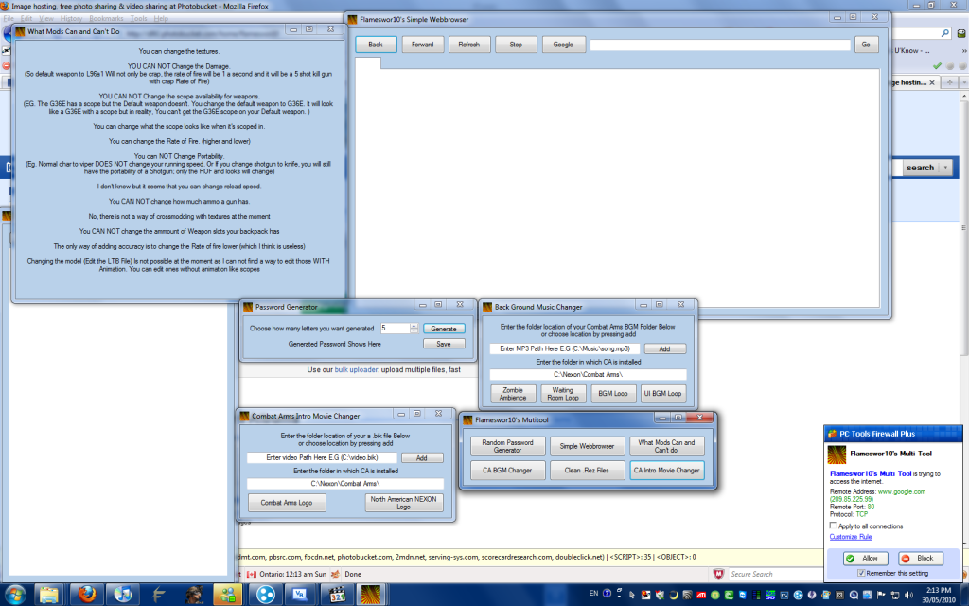Increase letter count with the spinner up arrow

(x=414, y=326)
